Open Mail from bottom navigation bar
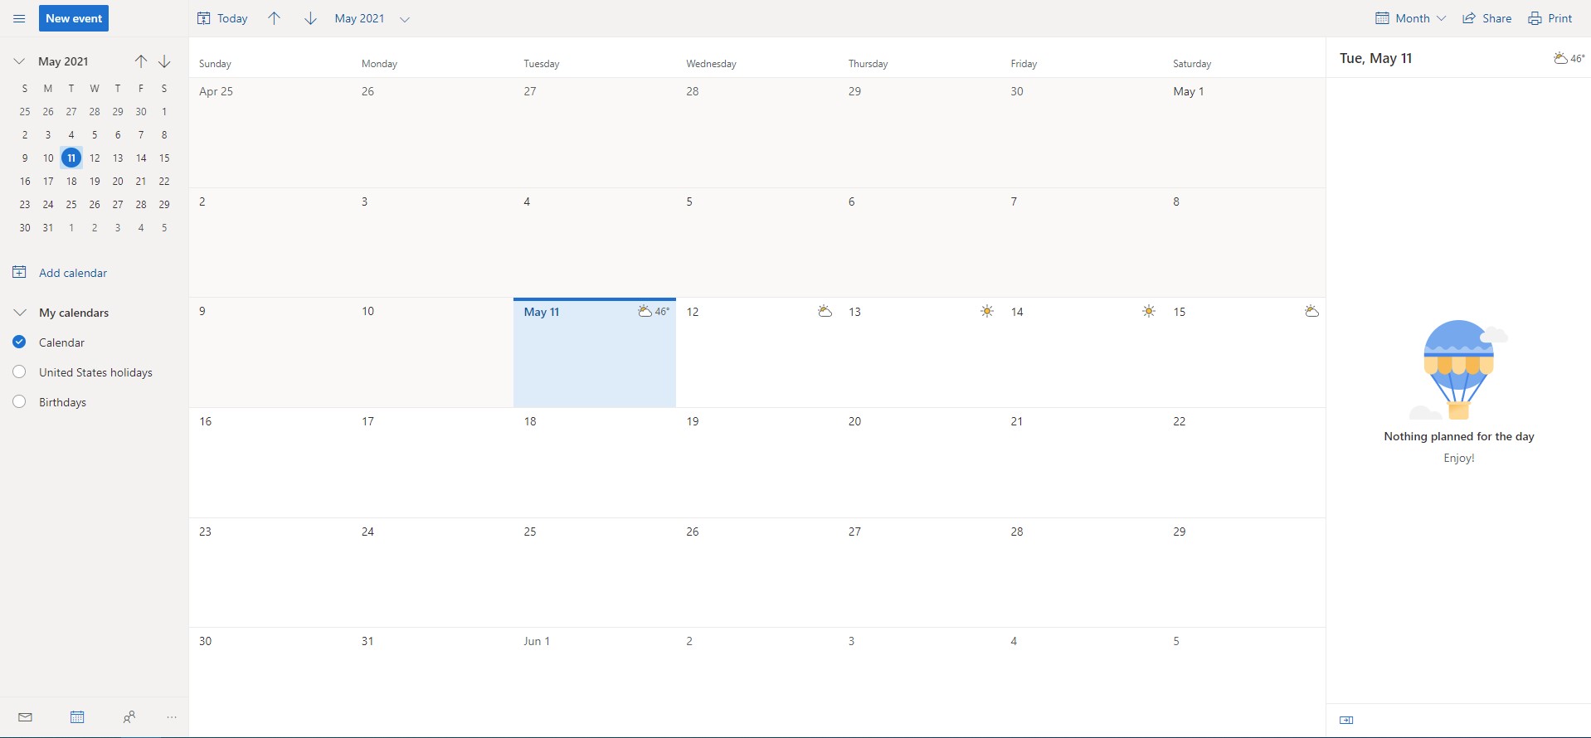 coord(25,717)
